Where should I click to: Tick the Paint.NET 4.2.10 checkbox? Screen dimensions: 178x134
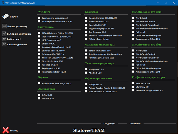click(133, 83)
